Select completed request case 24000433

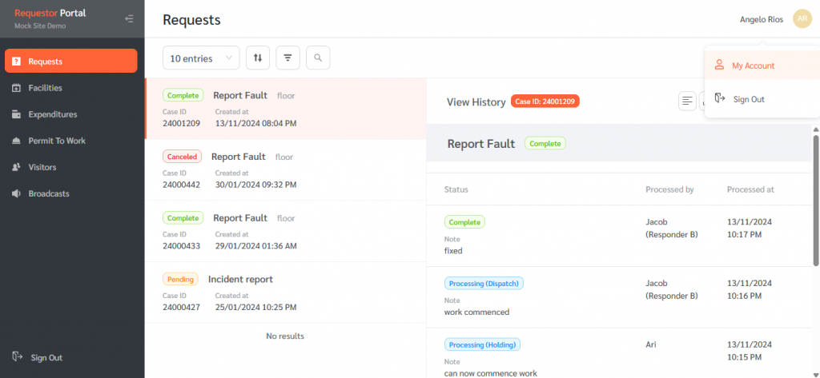pyautogui.click(x=285, y=231)
